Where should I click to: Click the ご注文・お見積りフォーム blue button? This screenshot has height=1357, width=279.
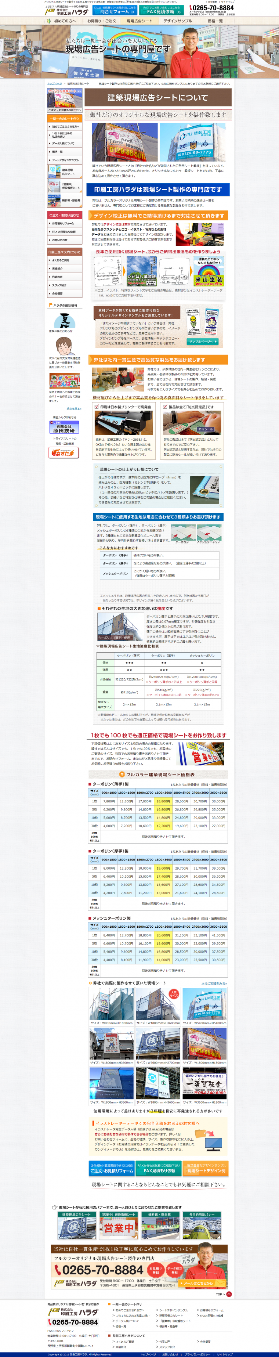112,1169
